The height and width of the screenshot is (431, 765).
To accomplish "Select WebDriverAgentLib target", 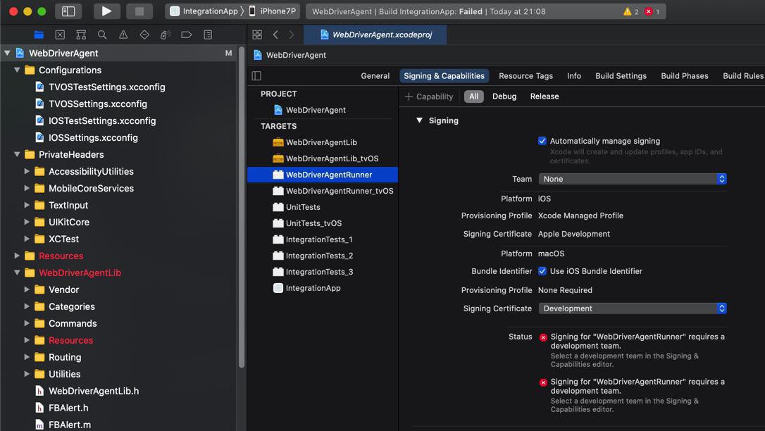I will point(323,142).
